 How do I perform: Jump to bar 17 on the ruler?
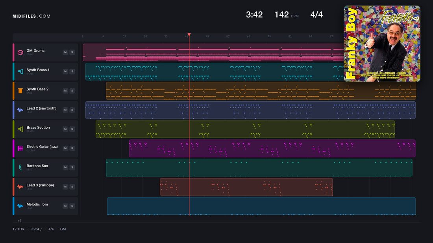tap(124, 37)
